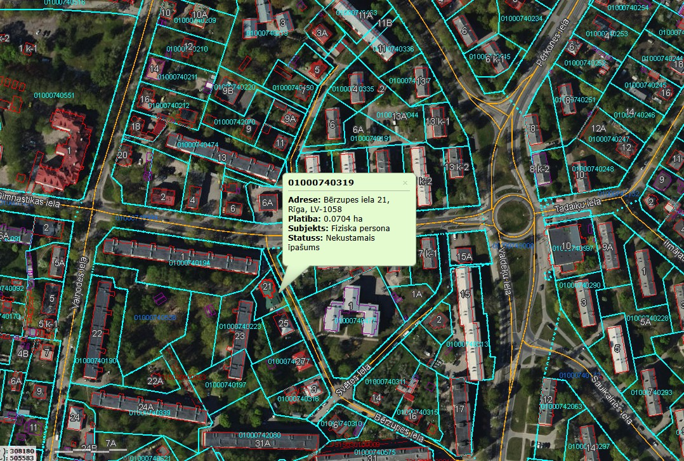Image resolution: width=684 pixels, height=461 pixels.
Task: Select parcel number 01000740234
Action: [522, 18]
